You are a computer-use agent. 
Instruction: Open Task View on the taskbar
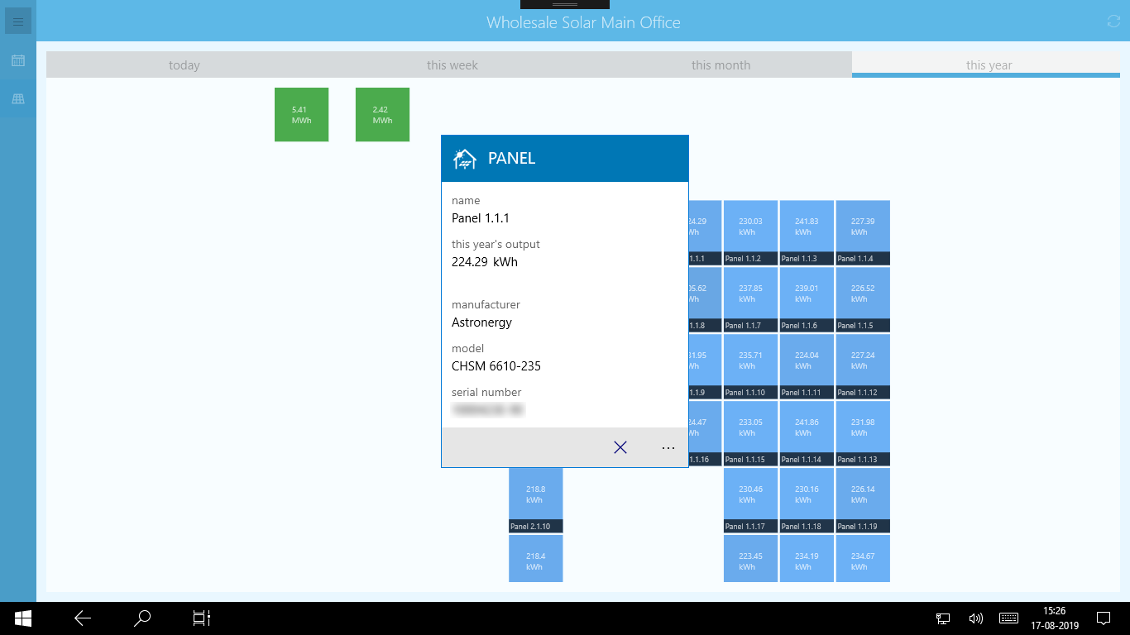point(201,618)
